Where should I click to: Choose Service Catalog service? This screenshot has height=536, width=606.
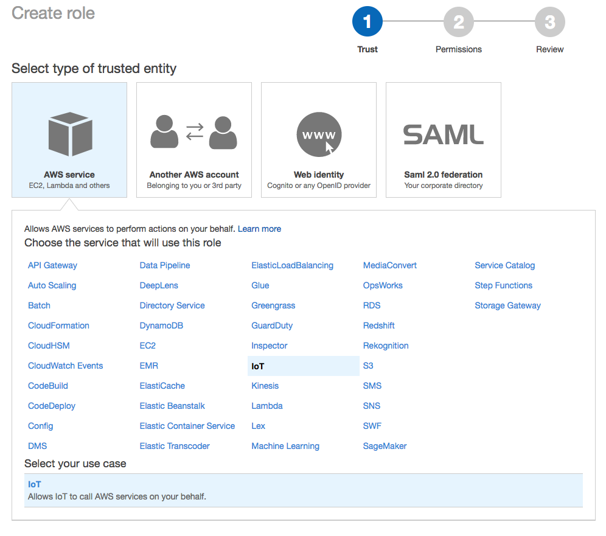tap(505, 265)
